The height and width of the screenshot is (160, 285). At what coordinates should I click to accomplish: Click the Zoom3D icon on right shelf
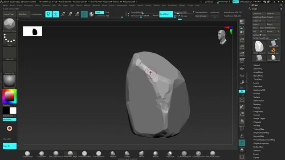[242, 114]
